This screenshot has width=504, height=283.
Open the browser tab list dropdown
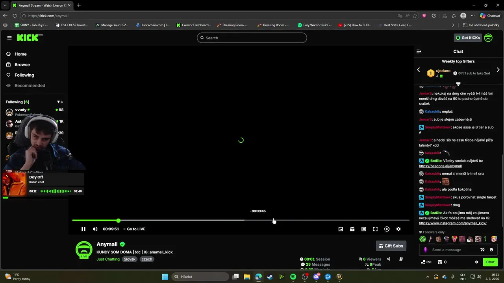tap(5, 5)
